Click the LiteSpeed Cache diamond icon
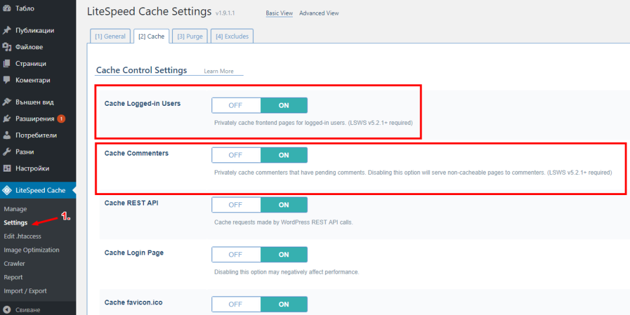The width and height of the screenshot is (630, 315). 7,190
